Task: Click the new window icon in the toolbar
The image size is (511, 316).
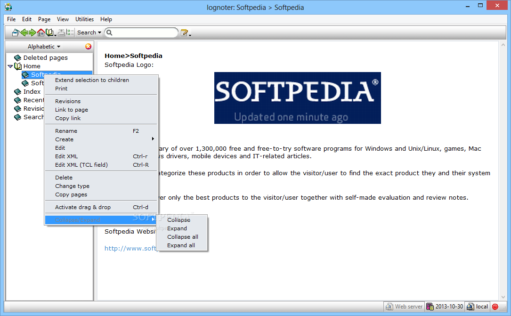Action: click(x=16, y=32)
